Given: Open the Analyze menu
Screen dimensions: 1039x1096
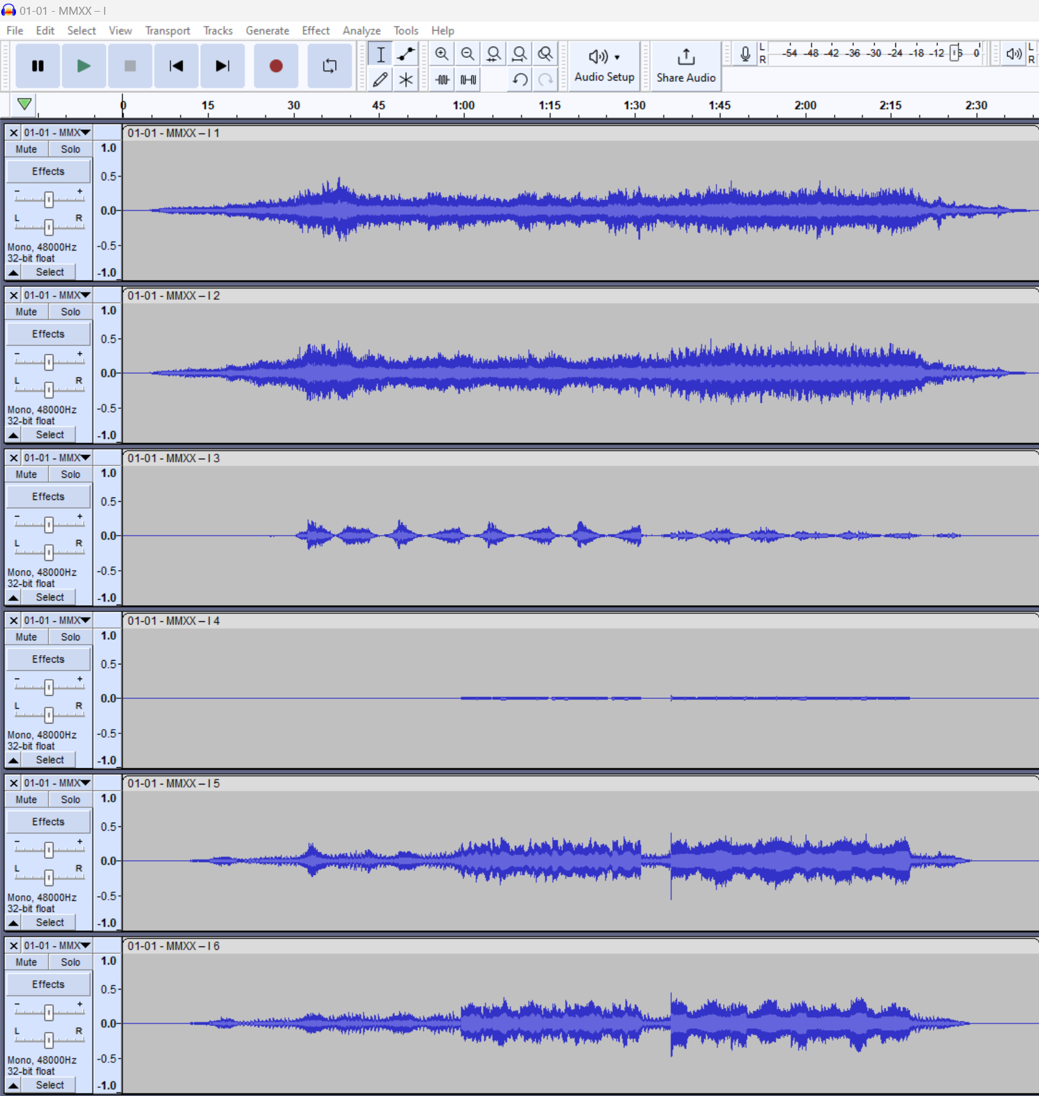Looking at the screenshot, I should [361, 31].
